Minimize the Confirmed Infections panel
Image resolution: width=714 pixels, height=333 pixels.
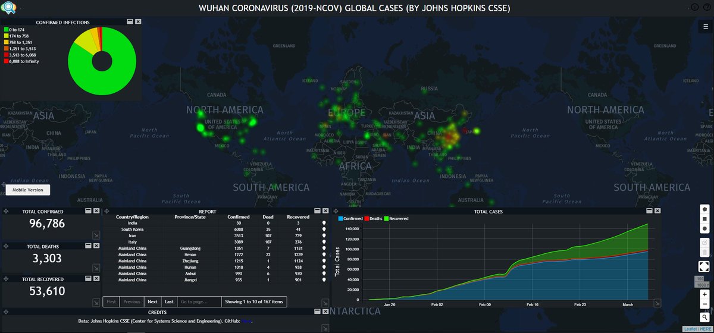click(130, 21)
